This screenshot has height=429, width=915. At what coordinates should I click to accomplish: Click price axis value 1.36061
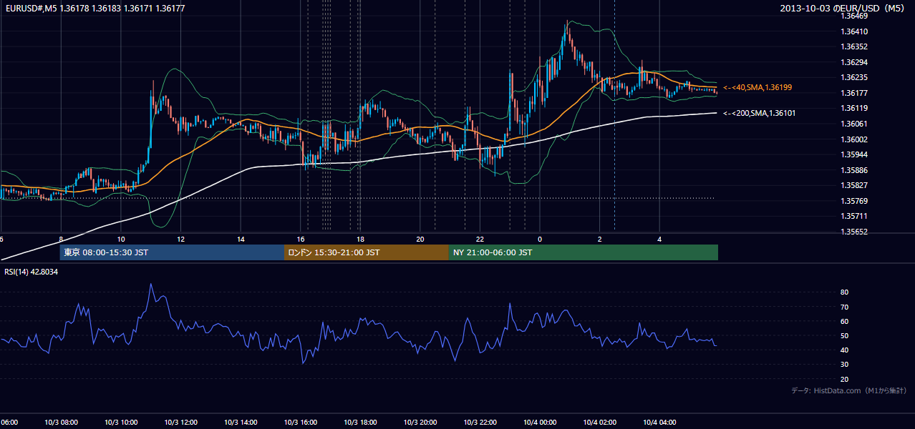click(855, 124)
